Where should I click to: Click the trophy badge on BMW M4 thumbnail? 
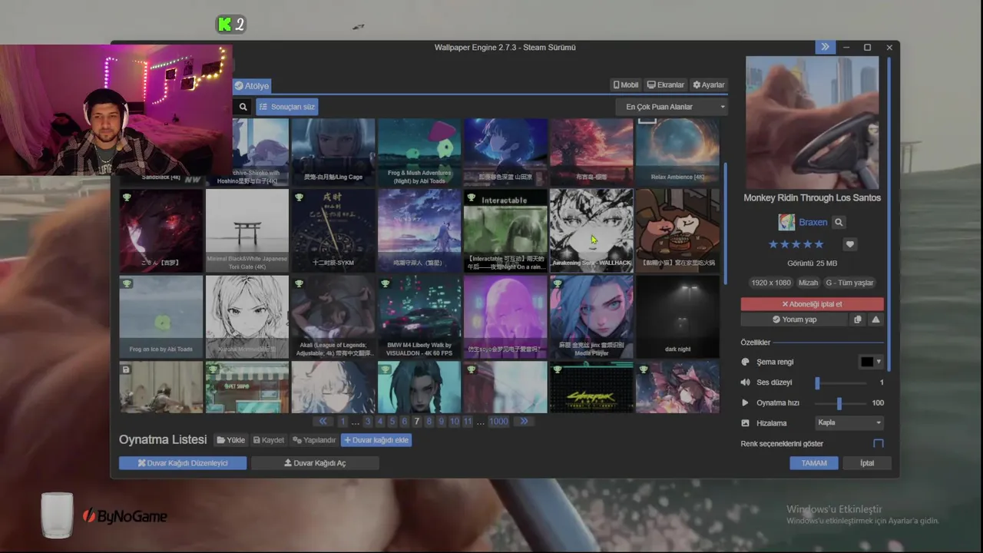(386, 283)
